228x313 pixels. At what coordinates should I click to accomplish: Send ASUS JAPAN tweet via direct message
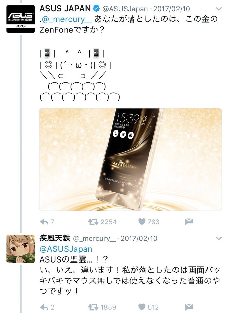pyautogui.click(x=189, y=222)
